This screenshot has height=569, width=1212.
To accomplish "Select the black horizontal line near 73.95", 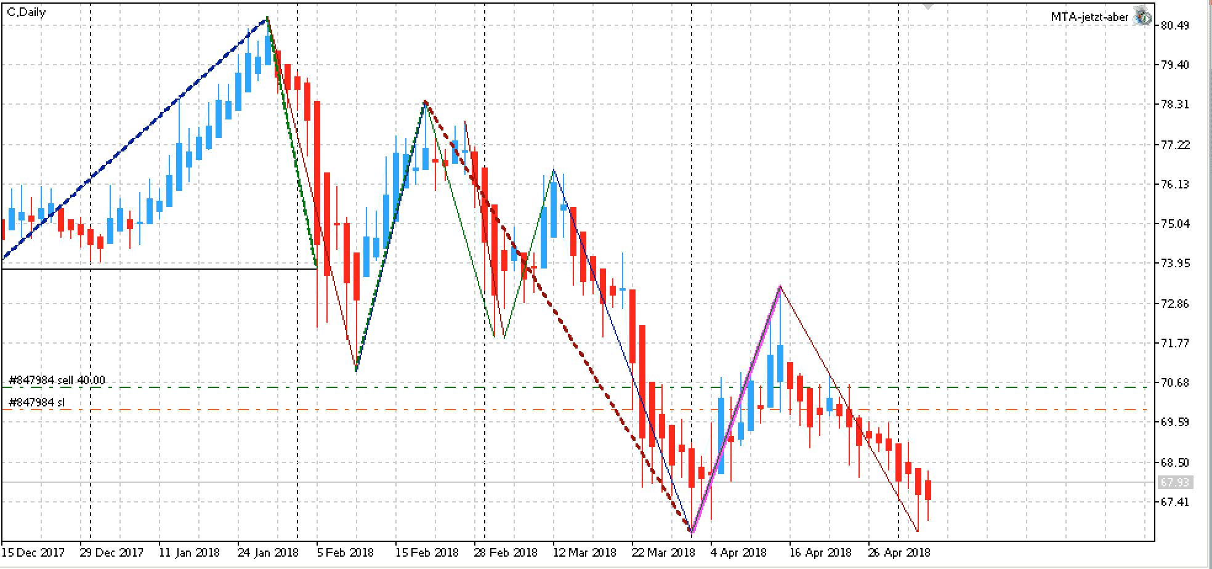I will pos(160,268).
